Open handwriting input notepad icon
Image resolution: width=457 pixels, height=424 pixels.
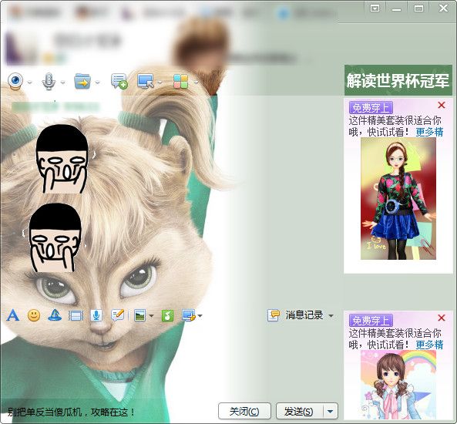[x=118, y=315]
